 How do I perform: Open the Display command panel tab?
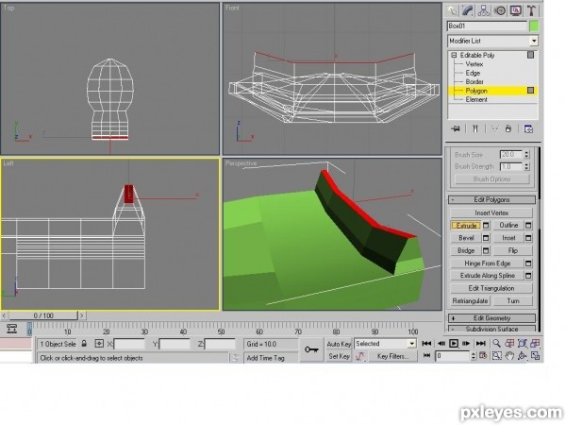[x=515, y=10]
